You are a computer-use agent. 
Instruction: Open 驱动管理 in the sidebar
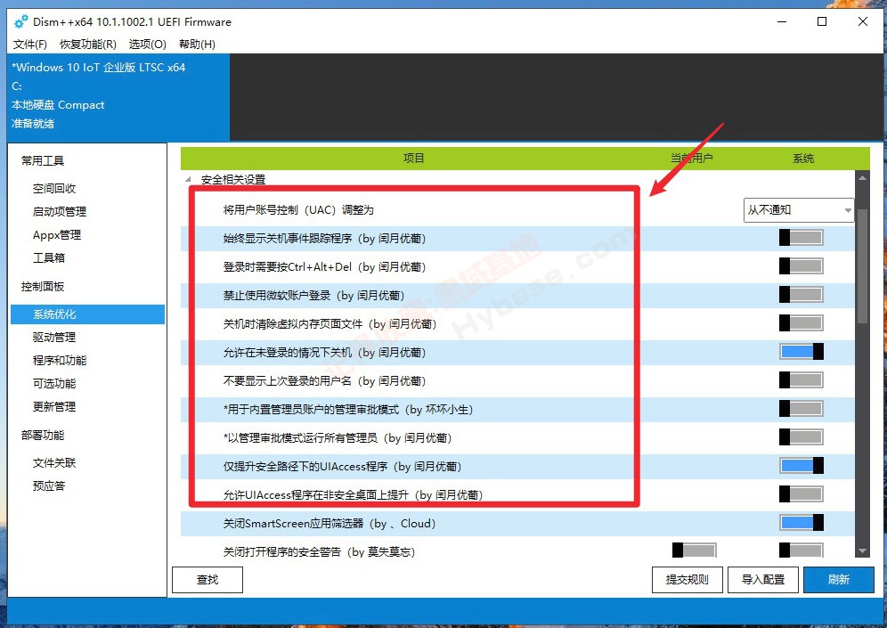point(54,338)
